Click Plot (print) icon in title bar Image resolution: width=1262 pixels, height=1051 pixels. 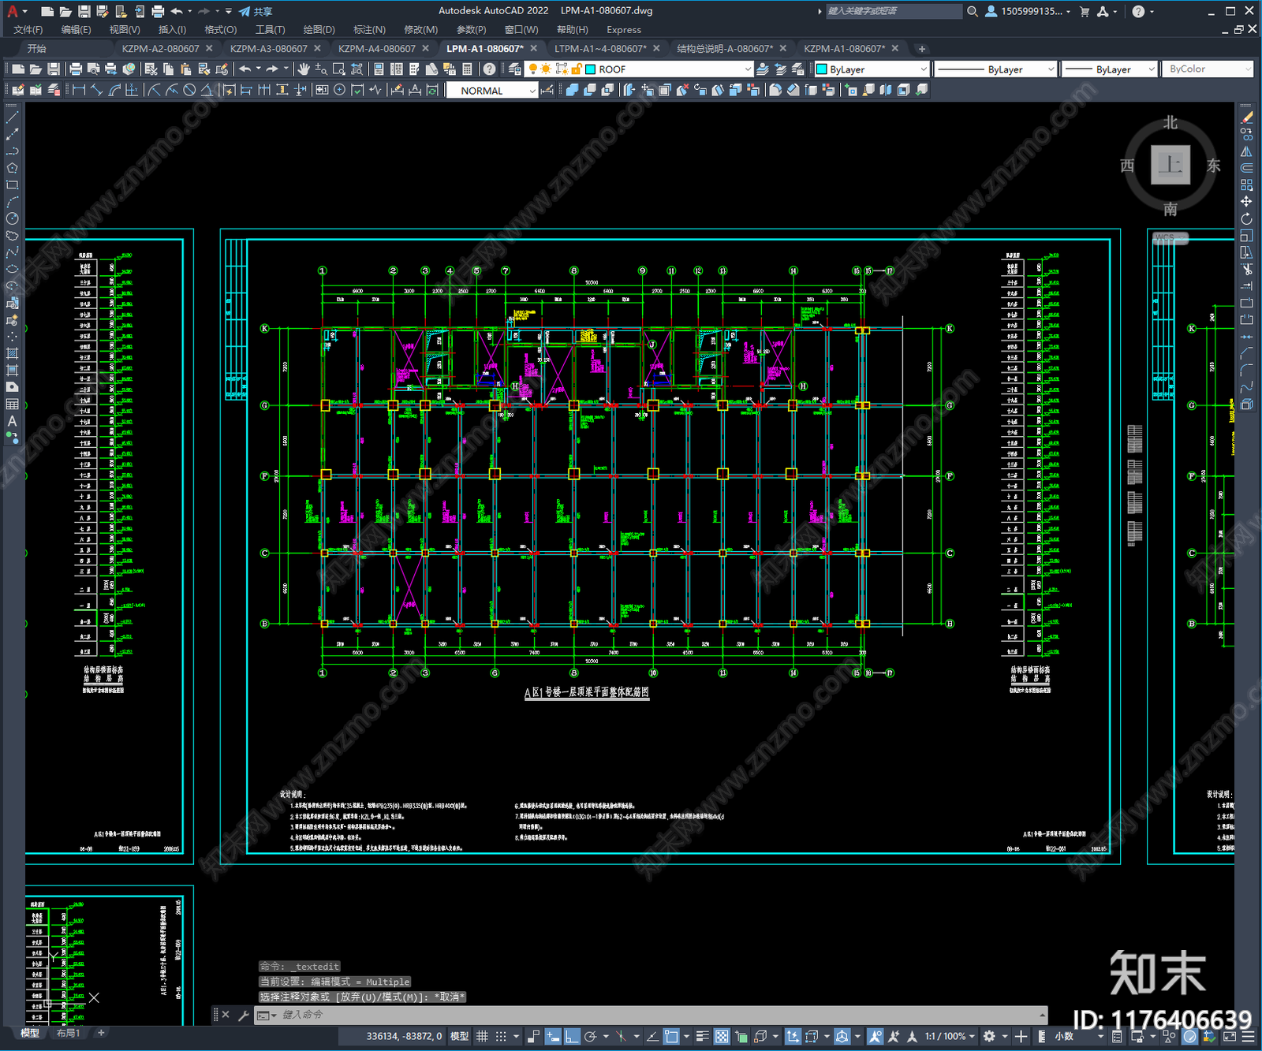click(x=158, y=11)
